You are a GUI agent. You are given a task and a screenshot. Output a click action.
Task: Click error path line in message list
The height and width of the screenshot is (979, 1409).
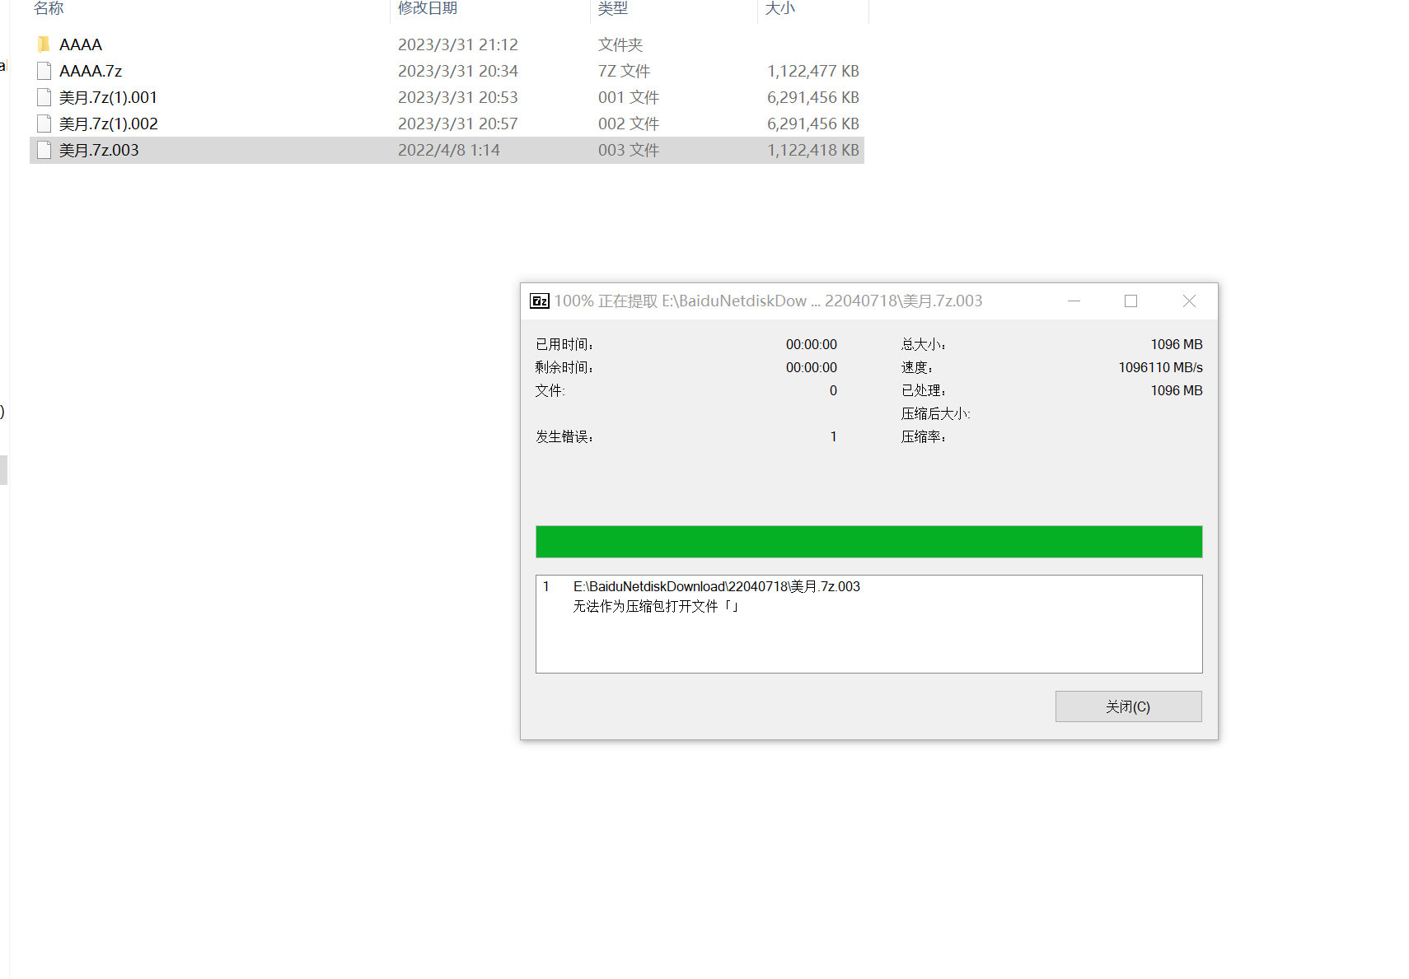coord(717,586)
